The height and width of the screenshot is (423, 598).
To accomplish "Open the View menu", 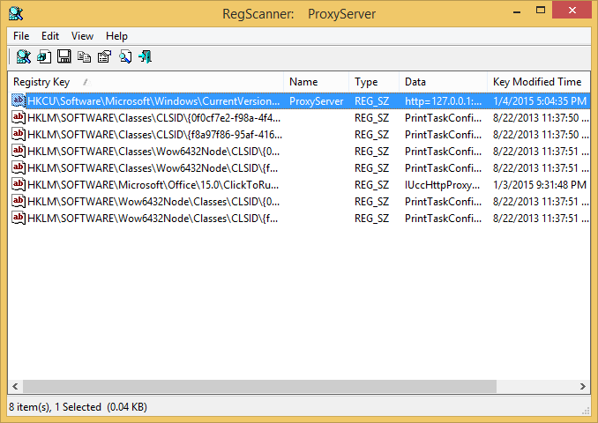I will [x=82, y=36].
